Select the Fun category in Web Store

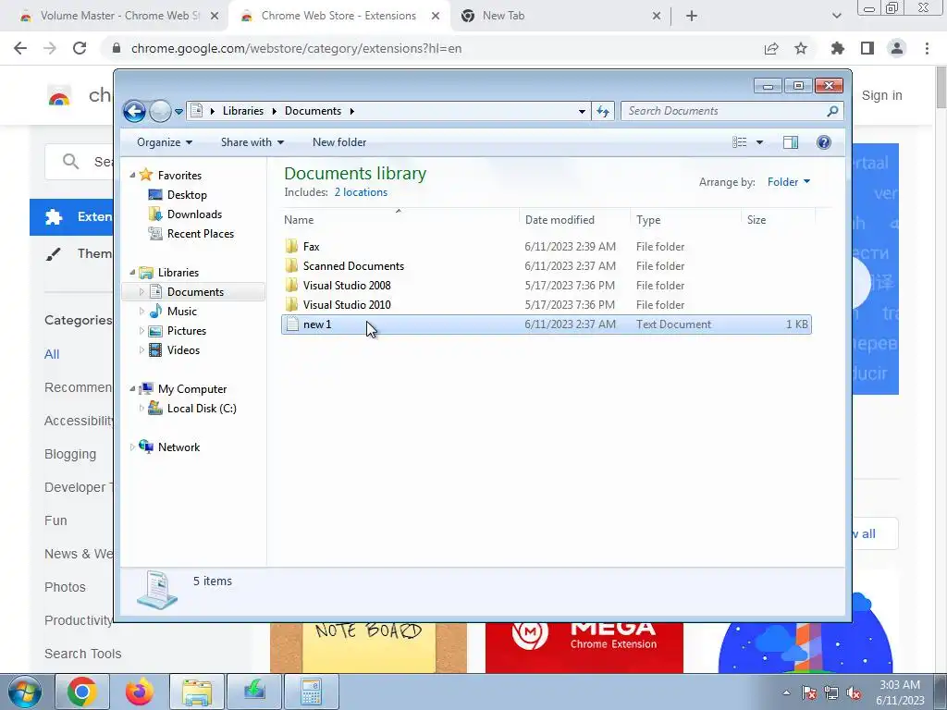pos(55,521)
